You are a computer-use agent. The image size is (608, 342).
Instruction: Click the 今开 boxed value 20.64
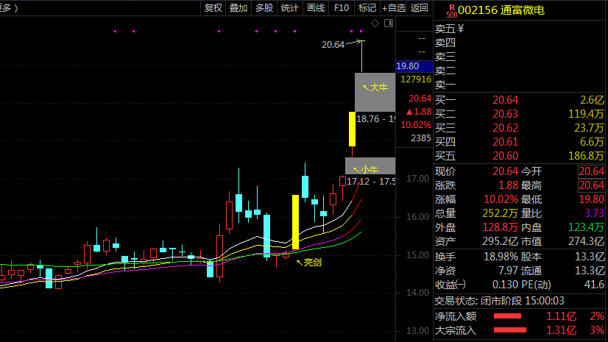591,171
